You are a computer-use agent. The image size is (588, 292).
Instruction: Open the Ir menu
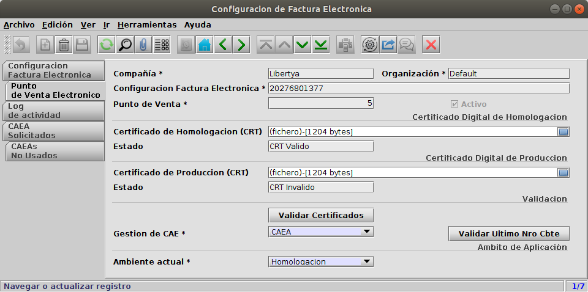107,25
